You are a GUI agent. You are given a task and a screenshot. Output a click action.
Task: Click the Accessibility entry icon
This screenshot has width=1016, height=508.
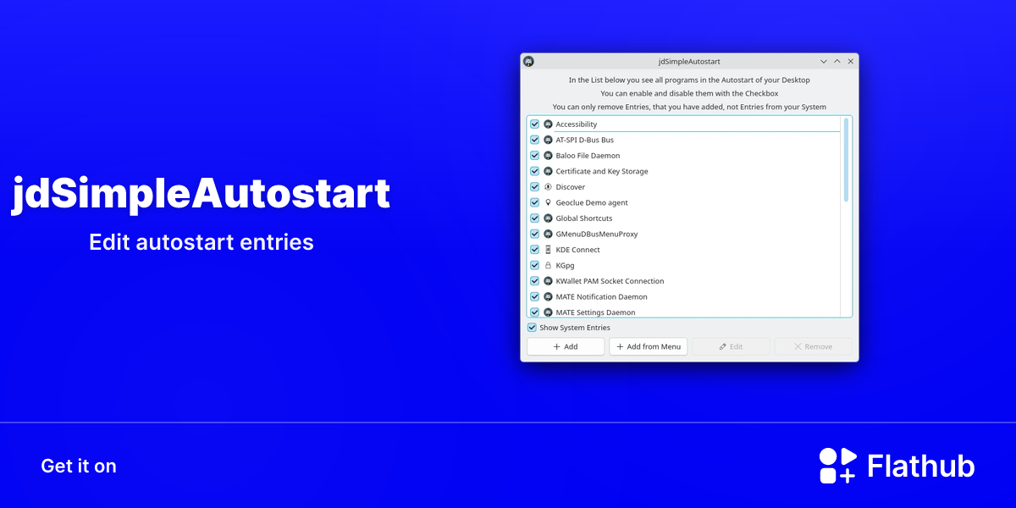coord(548,124)
